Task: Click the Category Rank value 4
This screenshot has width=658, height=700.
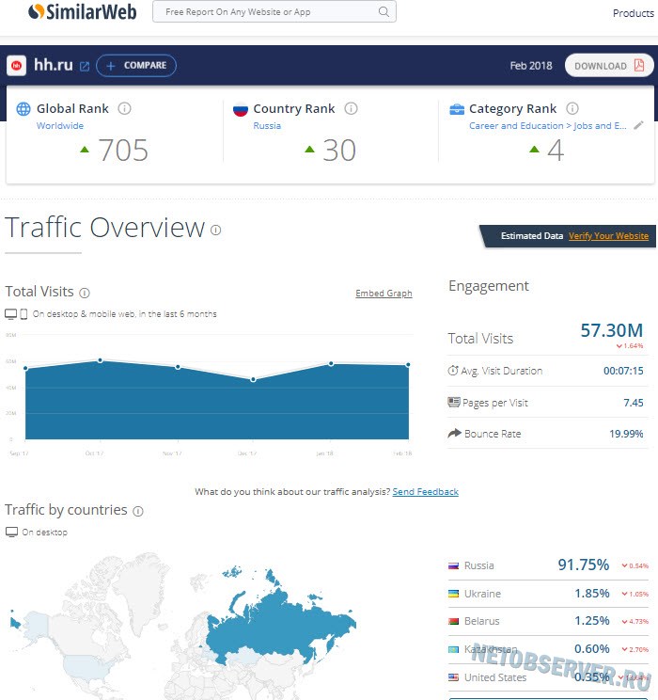Action: pyautogui.click(x=556, y=150)
